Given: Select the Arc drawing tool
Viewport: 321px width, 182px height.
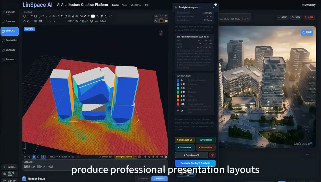Looking at the screenshot, I should 32,16.
